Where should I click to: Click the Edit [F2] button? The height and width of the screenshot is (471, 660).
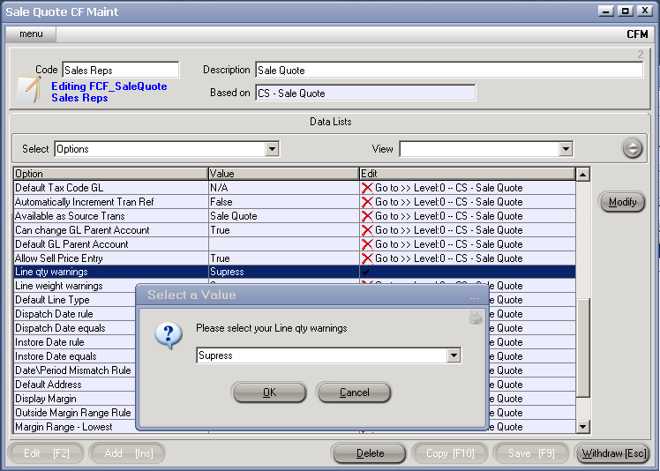[x=46, y=453]
